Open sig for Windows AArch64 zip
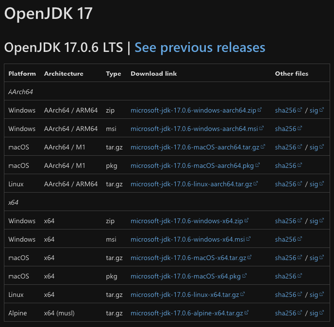The width and height of the screenshot is (334, 327). coord(317,110)
